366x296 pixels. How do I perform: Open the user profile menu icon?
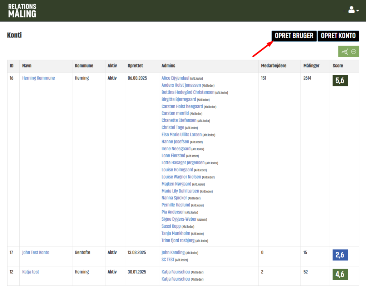point(351,10)
